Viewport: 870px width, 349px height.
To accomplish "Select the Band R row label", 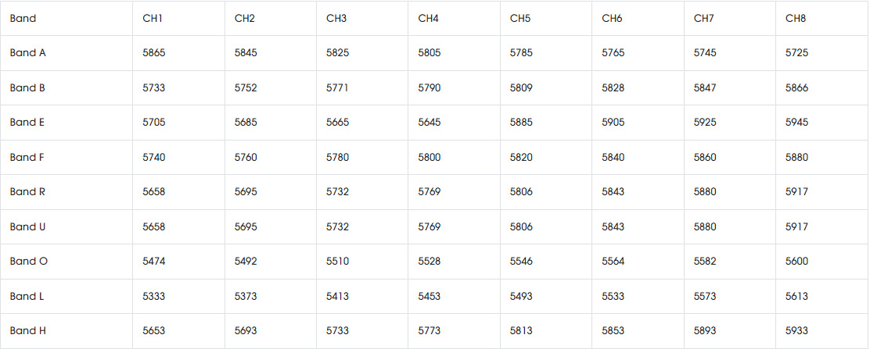I will point(27,191).
